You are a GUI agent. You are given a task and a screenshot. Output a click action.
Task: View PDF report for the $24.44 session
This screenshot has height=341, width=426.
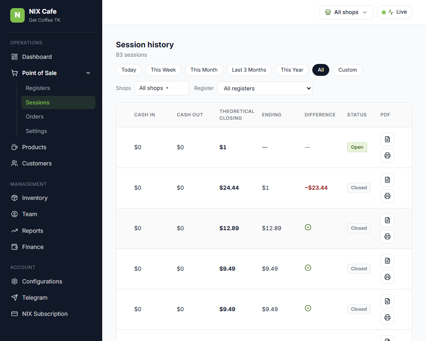point(387,180)
